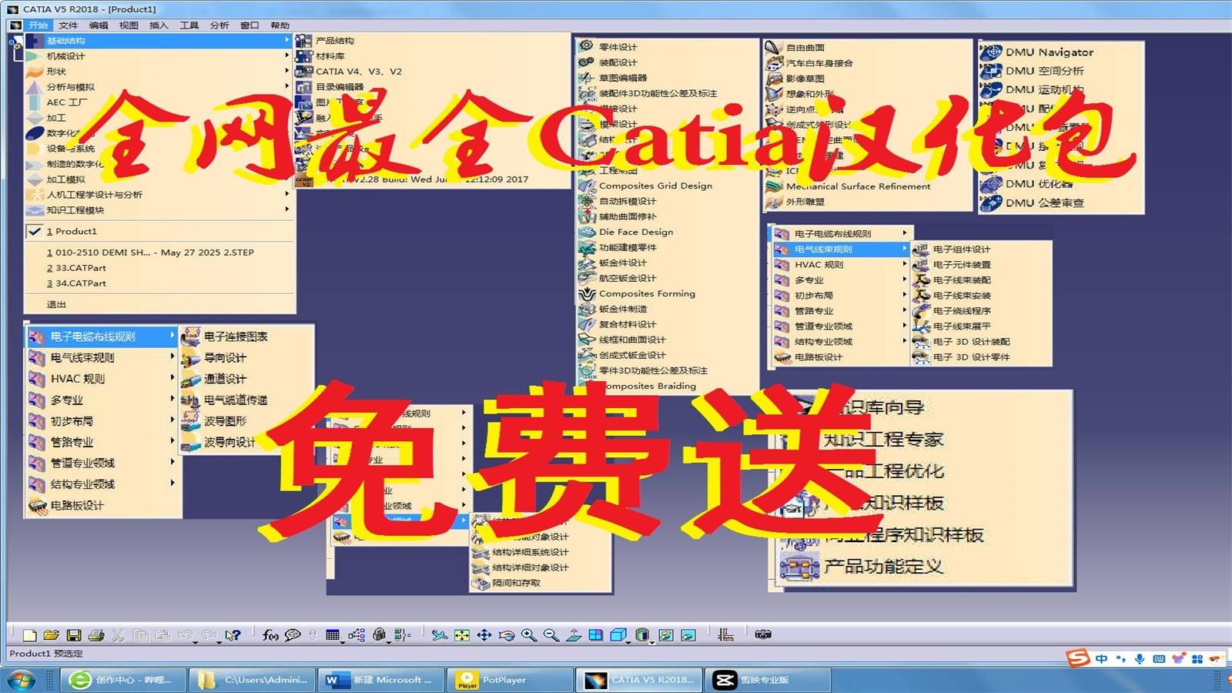Screen dimensions: 1232x693
Task: Click the Normal View icon
Action: [x=574, y=635]
